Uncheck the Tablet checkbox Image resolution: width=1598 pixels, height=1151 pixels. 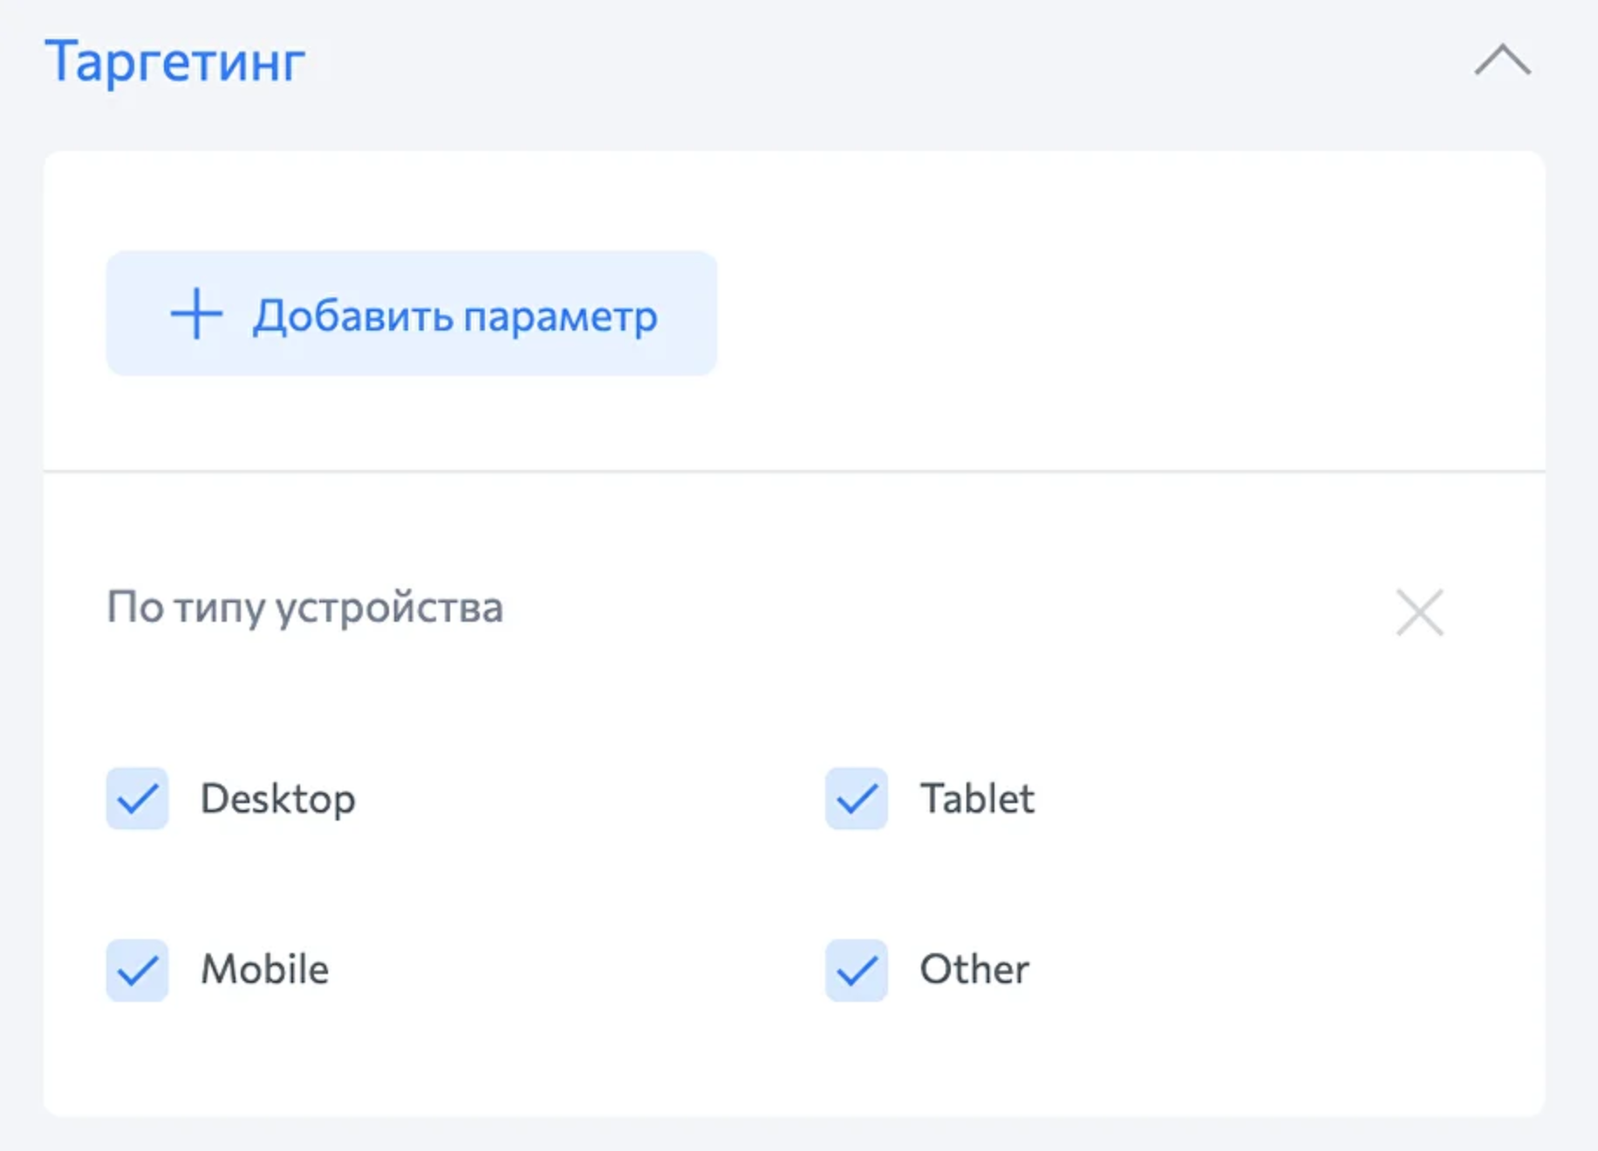point(857,798)
